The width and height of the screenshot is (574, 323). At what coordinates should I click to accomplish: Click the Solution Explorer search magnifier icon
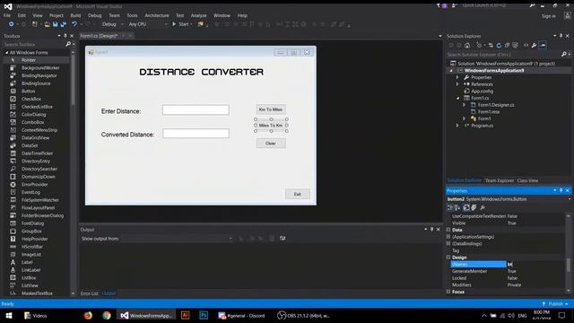tap(564, 54)
